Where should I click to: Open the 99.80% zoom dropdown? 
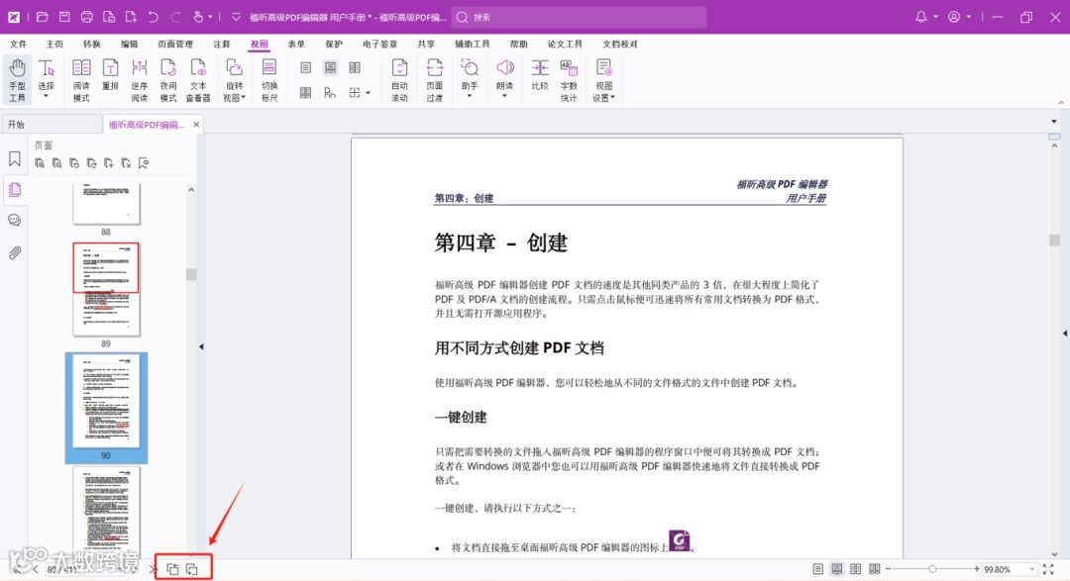[x=1031, y=569]
